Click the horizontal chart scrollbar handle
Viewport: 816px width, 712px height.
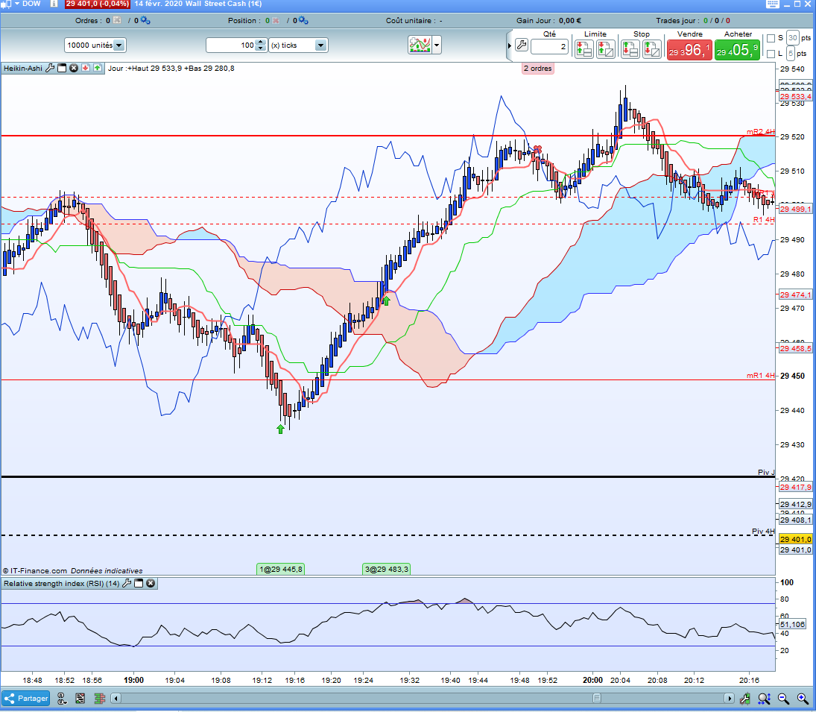pyautogui.click(x=596, y=699)
